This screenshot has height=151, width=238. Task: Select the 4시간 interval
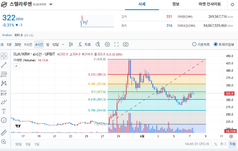point(39,45)
